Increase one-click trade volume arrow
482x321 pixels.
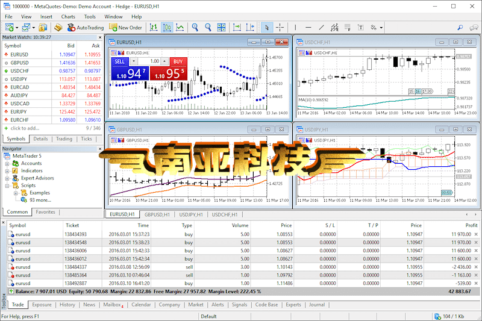point(164,61)
